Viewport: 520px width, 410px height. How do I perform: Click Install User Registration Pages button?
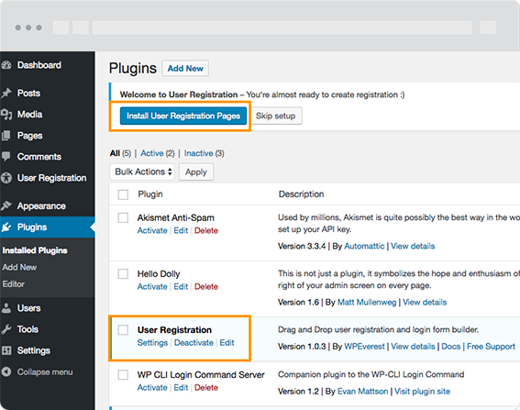(x=183, y=116)
